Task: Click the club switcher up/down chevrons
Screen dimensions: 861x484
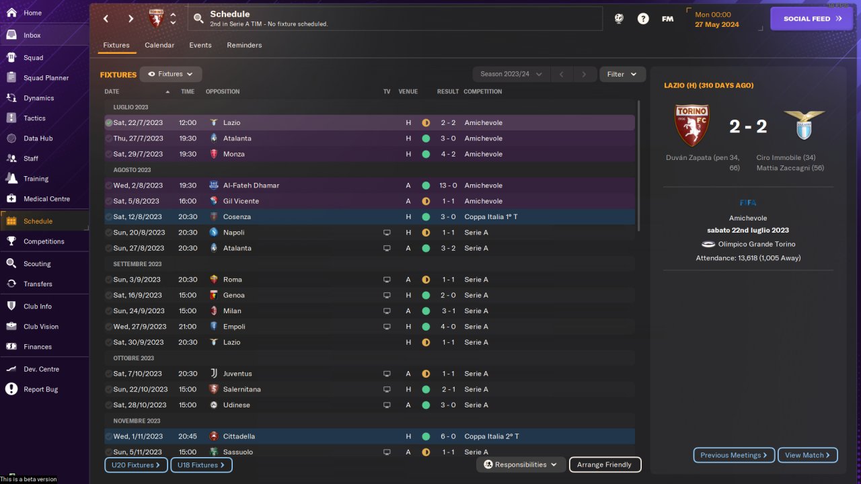Action: point(173,19)
